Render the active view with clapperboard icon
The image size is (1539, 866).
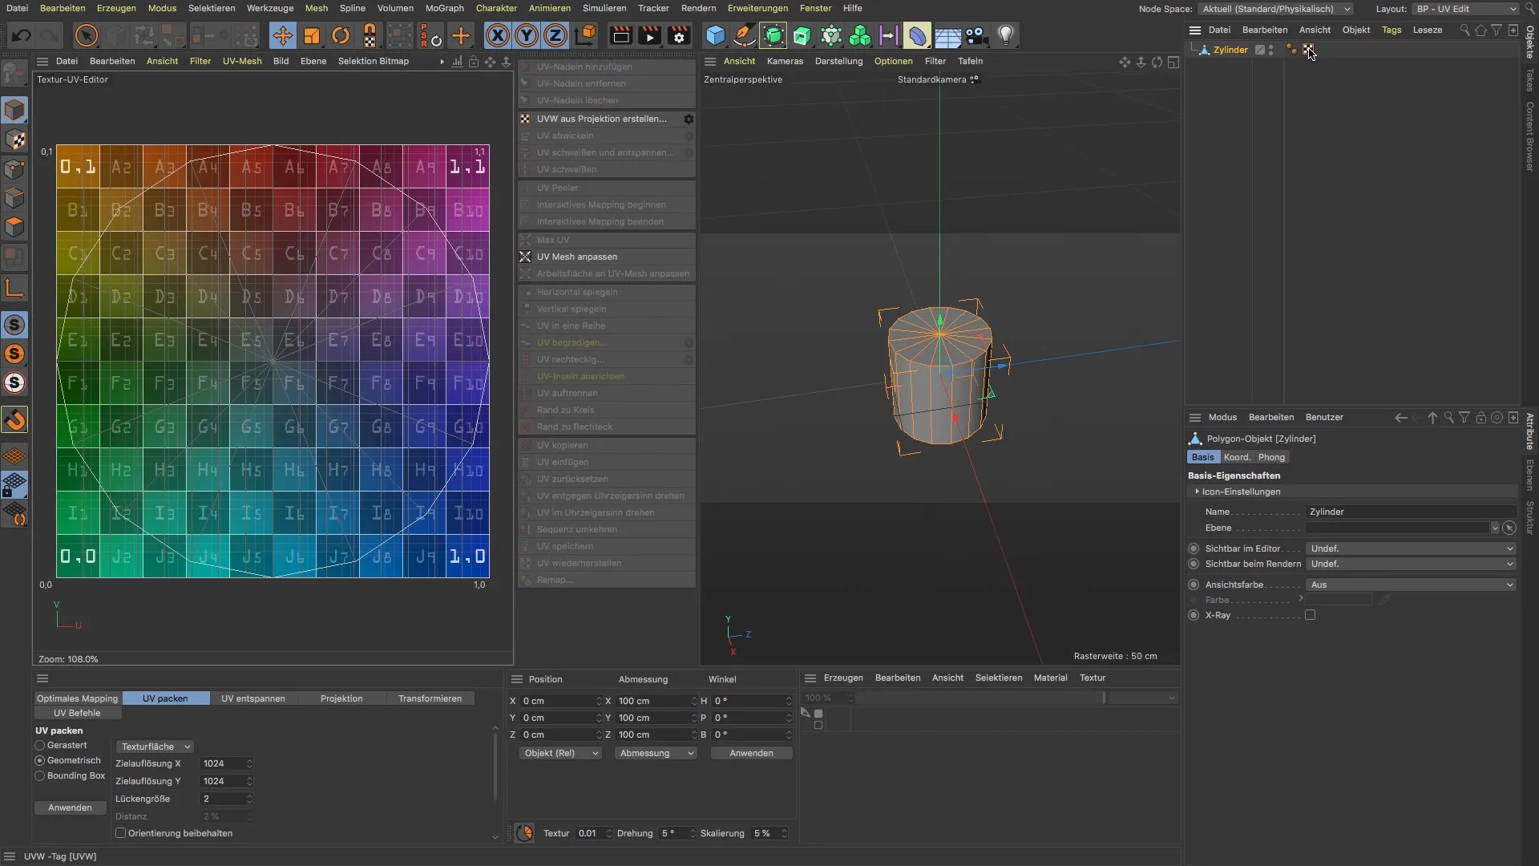point(620,35)
